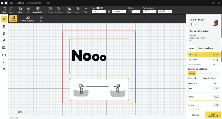Click the Preview button
222x119 pixels.
[196, 115]
